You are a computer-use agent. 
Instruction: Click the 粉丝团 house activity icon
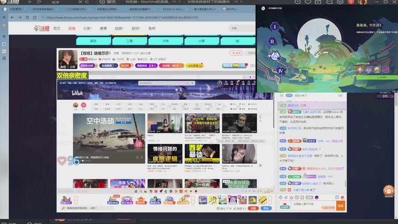(x=141, y=200)
